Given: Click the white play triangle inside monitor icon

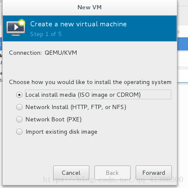Looking at the screenshot, I should pos(16,27).
